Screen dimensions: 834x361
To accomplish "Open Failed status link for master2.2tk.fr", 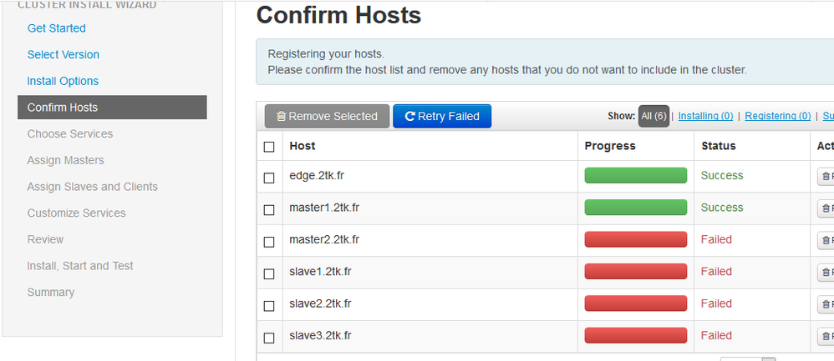I will tap(716, 239).
